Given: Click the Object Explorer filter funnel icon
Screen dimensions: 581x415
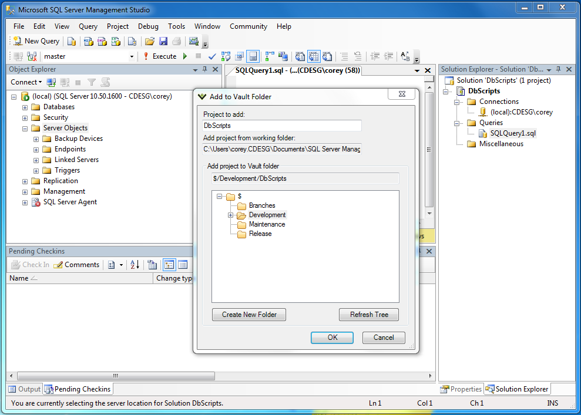Looking at the screenshot, I should (91, 82).
